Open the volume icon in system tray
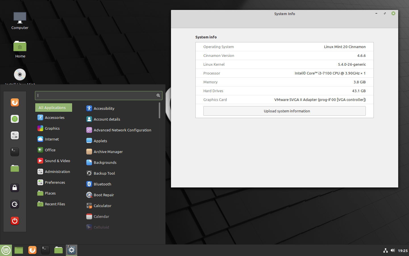 click(x=393, y=251)
